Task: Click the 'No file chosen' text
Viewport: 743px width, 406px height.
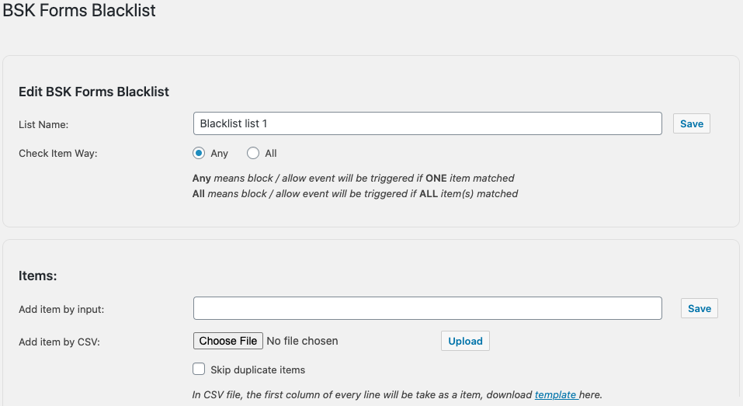Action: (x=302, y=341)
